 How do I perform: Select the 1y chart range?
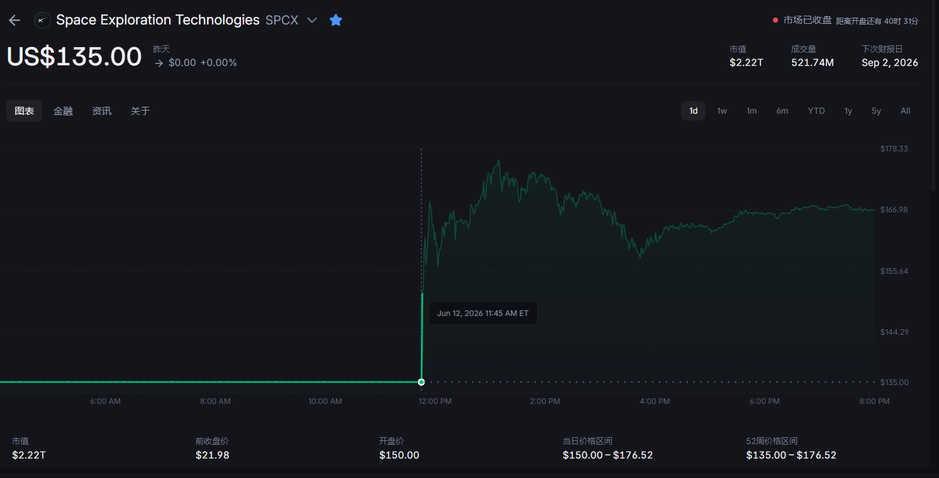tap(848, 111)
